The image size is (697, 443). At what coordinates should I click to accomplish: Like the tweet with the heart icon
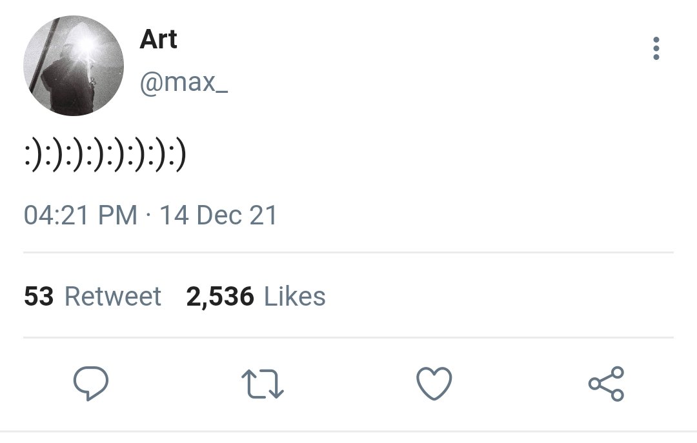click(434, 384)
